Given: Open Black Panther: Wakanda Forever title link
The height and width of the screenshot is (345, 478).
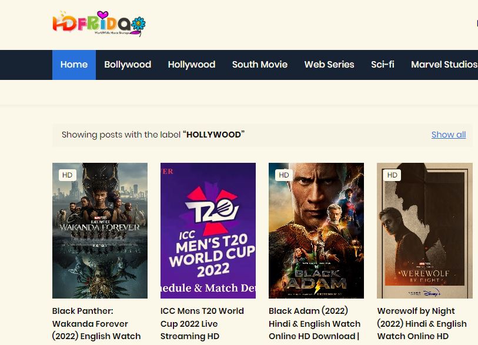Looking at the screenshot, I should (x=96, y=324).
